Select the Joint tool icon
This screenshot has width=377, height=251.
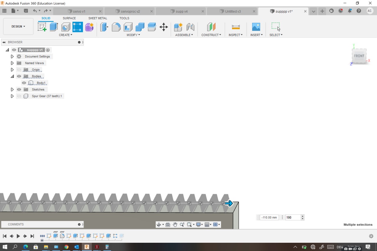(190, 27)
